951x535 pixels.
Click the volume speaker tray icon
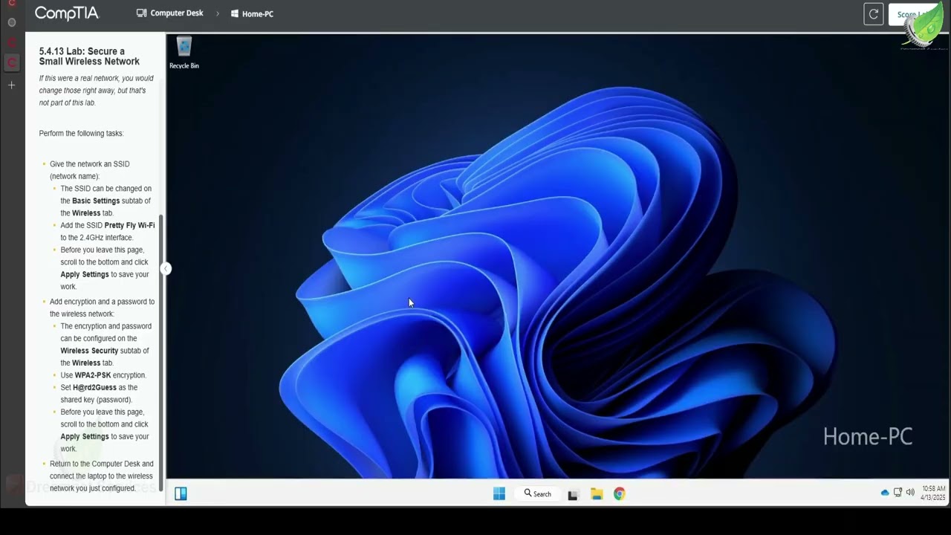click(x=910, y=493)
